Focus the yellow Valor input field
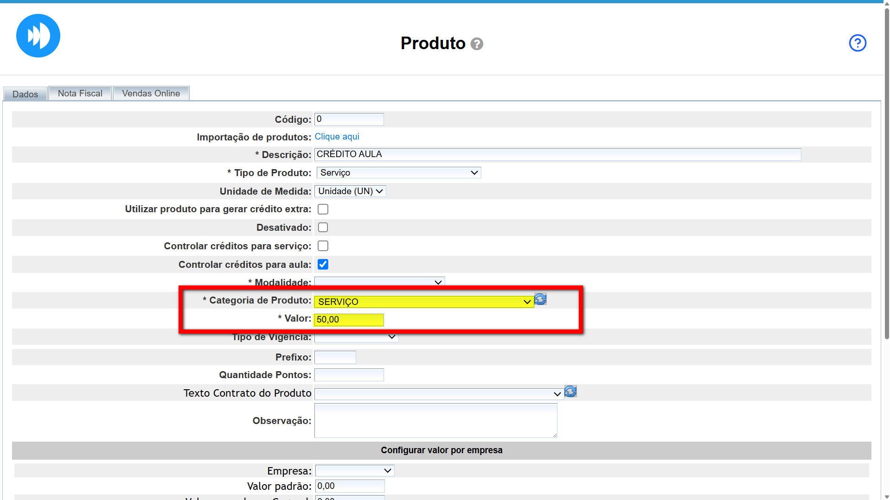This screenshot has height=500, width=890. (x=349, y=320)
